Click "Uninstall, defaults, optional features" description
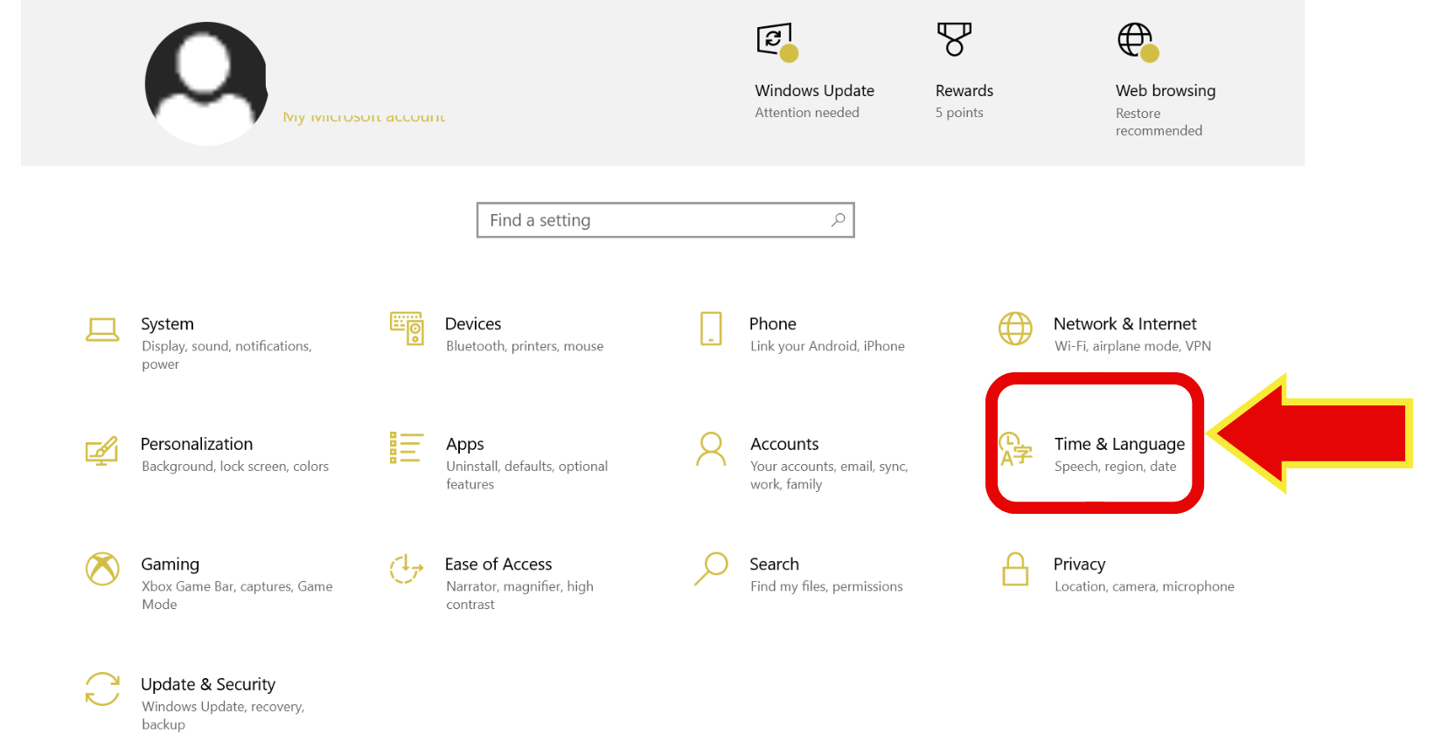1434x748 pixels. coord(527,475)
